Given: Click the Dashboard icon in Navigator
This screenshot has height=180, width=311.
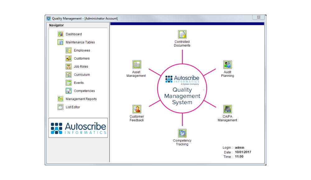Looking at the screenshot, I should point(61,34).
